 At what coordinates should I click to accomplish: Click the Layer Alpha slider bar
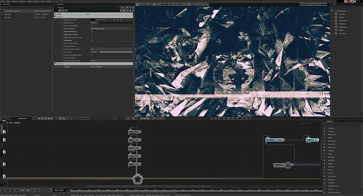116,52
